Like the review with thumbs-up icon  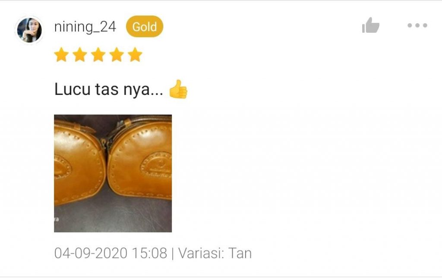tap(370, 25)
